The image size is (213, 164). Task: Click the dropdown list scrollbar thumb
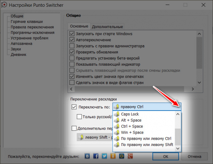tap(178, 137)
